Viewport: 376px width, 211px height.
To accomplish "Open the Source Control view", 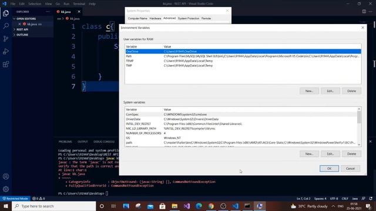I will tap(6, 39).
